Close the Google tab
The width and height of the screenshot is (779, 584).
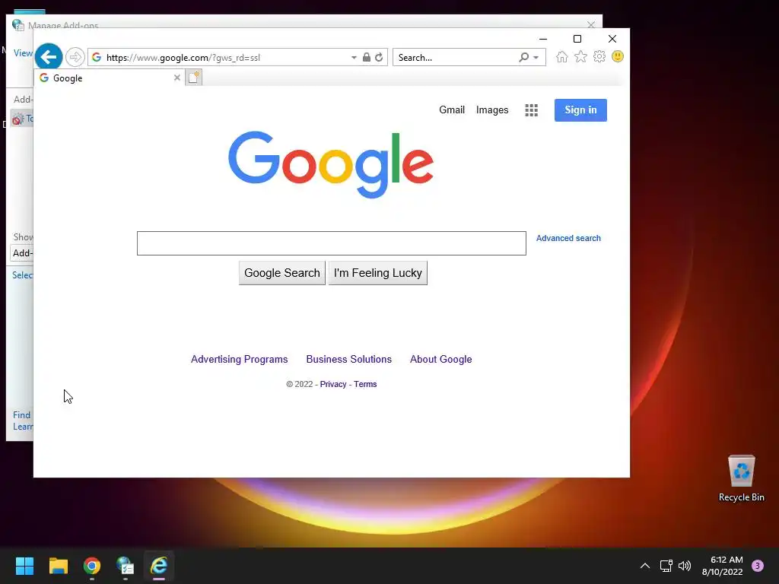tap(176, 78)
